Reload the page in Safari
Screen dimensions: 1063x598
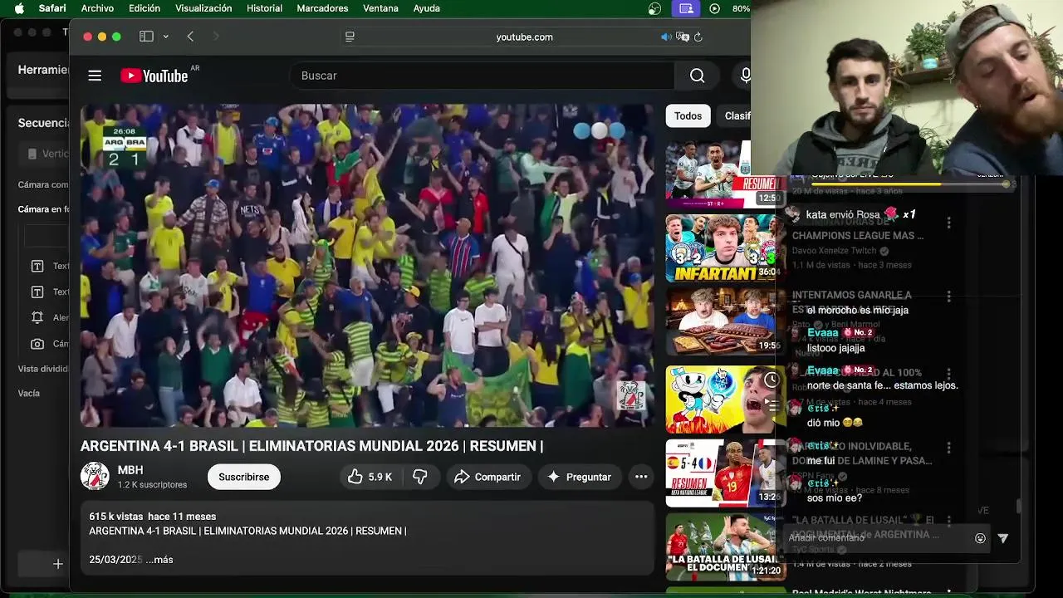pos(698,37)
